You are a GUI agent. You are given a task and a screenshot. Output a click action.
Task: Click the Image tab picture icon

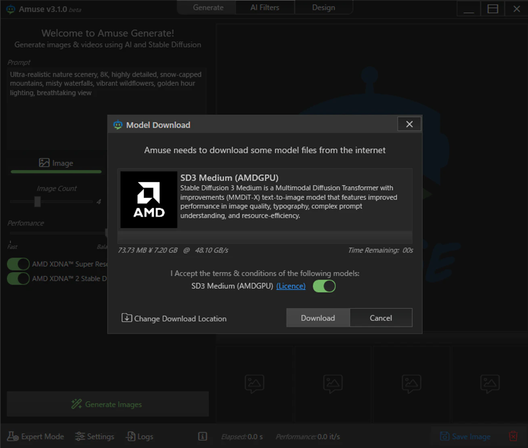click(44, 163)
